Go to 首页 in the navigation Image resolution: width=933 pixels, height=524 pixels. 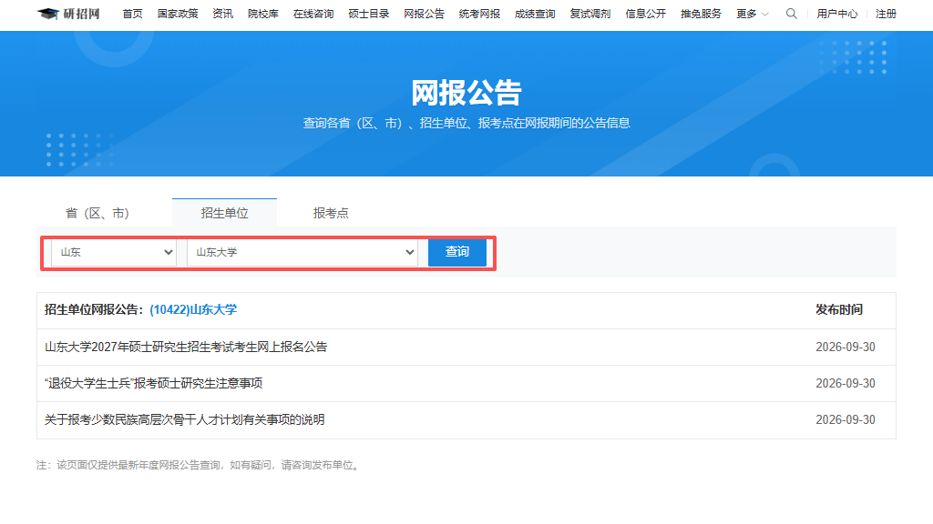point(133,14)
